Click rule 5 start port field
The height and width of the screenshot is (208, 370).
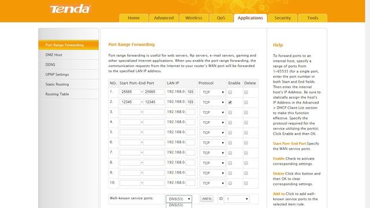click(130, 132)
